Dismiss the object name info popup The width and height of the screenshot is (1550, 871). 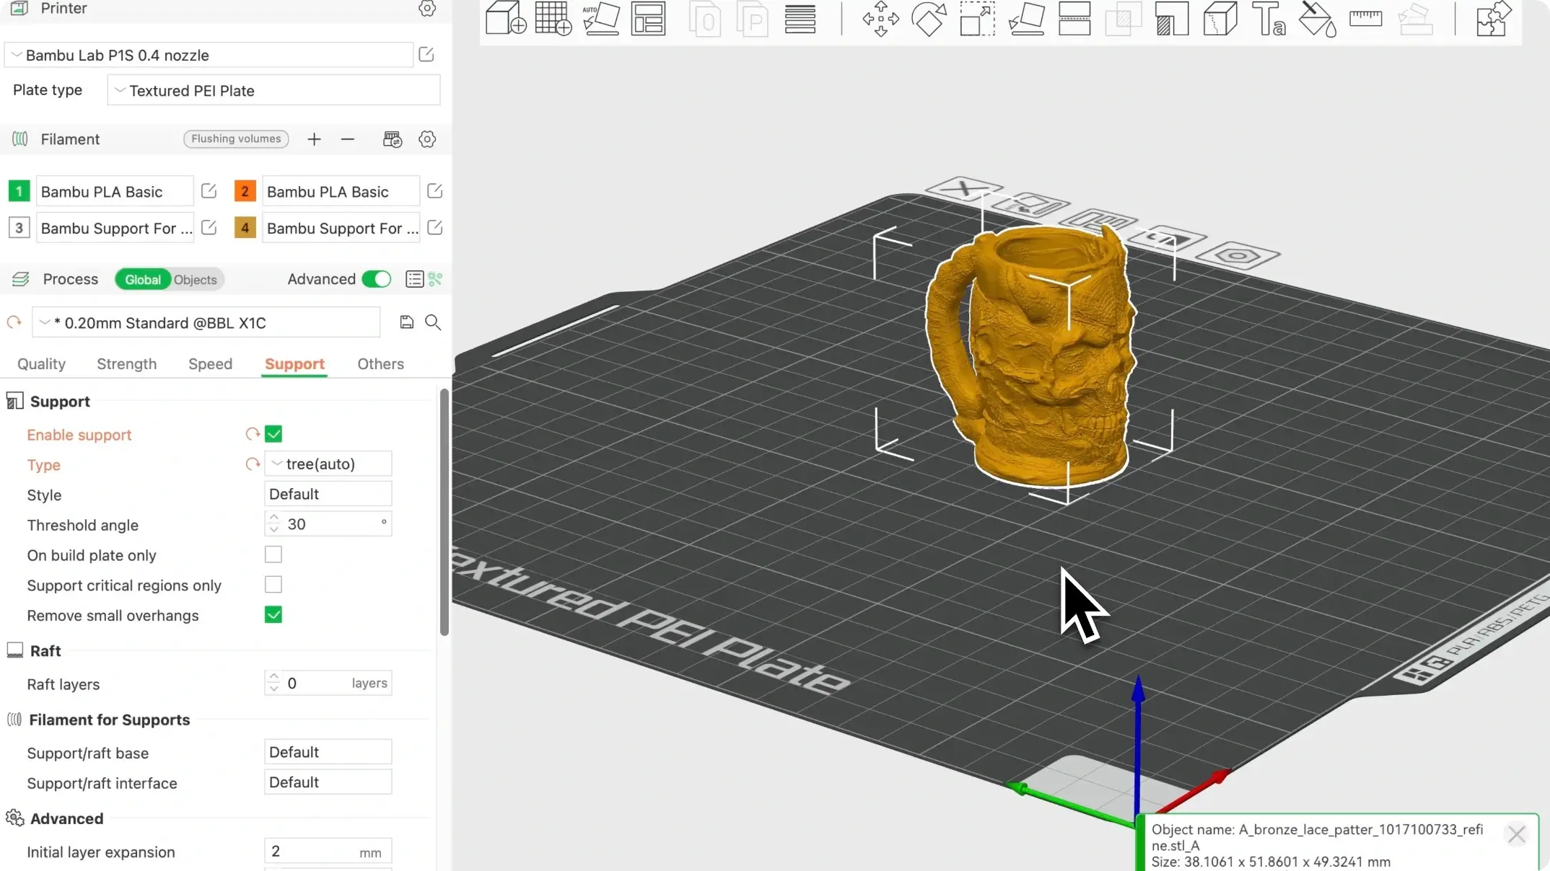pyautogui.click(x=1516, y=834)
